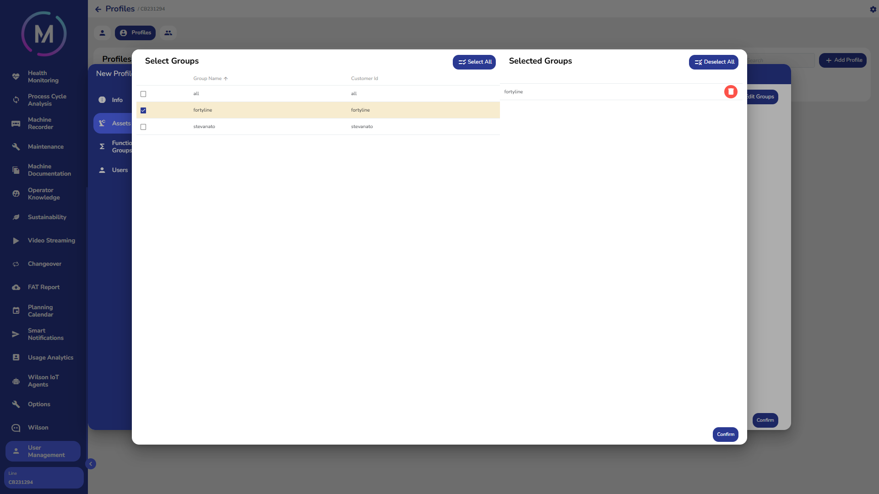Open the single user icon tab

(102, 33)
